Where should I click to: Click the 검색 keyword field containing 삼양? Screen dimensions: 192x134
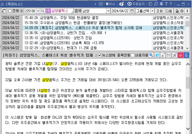click(x=94, y=11)
